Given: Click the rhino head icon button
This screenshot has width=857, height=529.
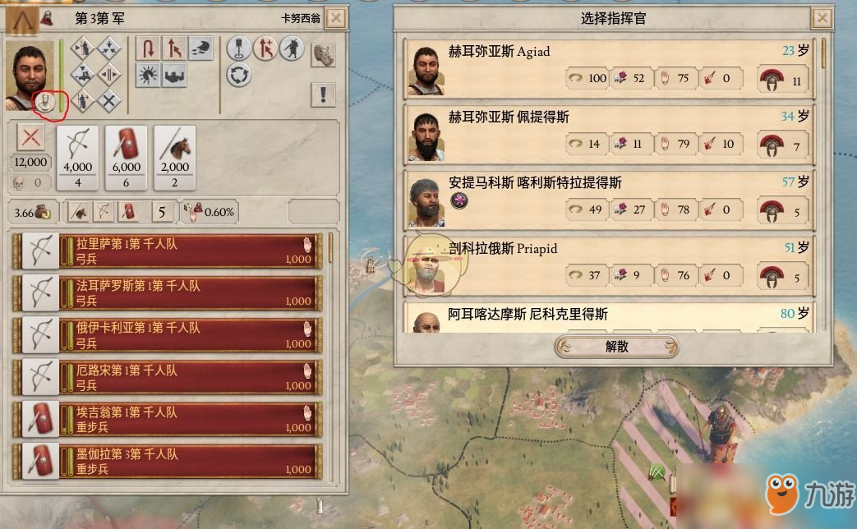Looking at the screenshot, I should tap(324, 55).
